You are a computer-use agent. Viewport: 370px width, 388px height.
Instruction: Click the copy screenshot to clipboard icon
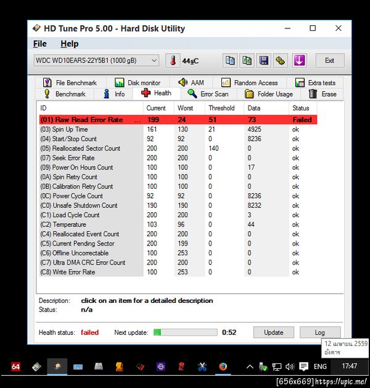[247, 60]
